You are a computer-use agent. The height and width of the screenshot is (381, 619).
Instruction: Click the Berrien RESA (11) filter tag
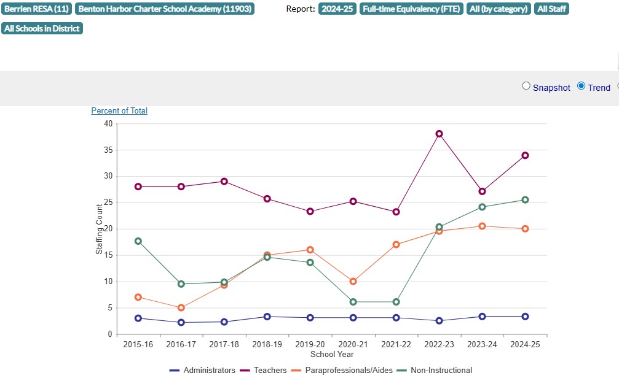click(x=37, y=9)
